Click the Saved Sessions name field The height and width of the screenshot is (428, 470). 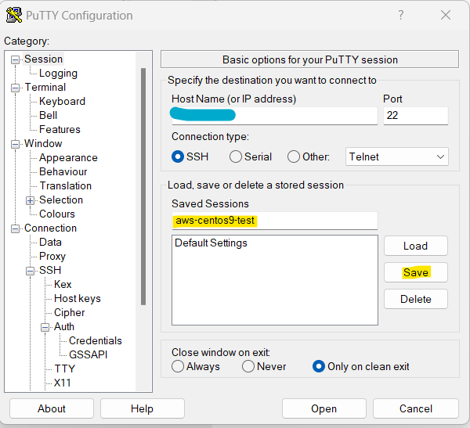click(x=275, y=221)
